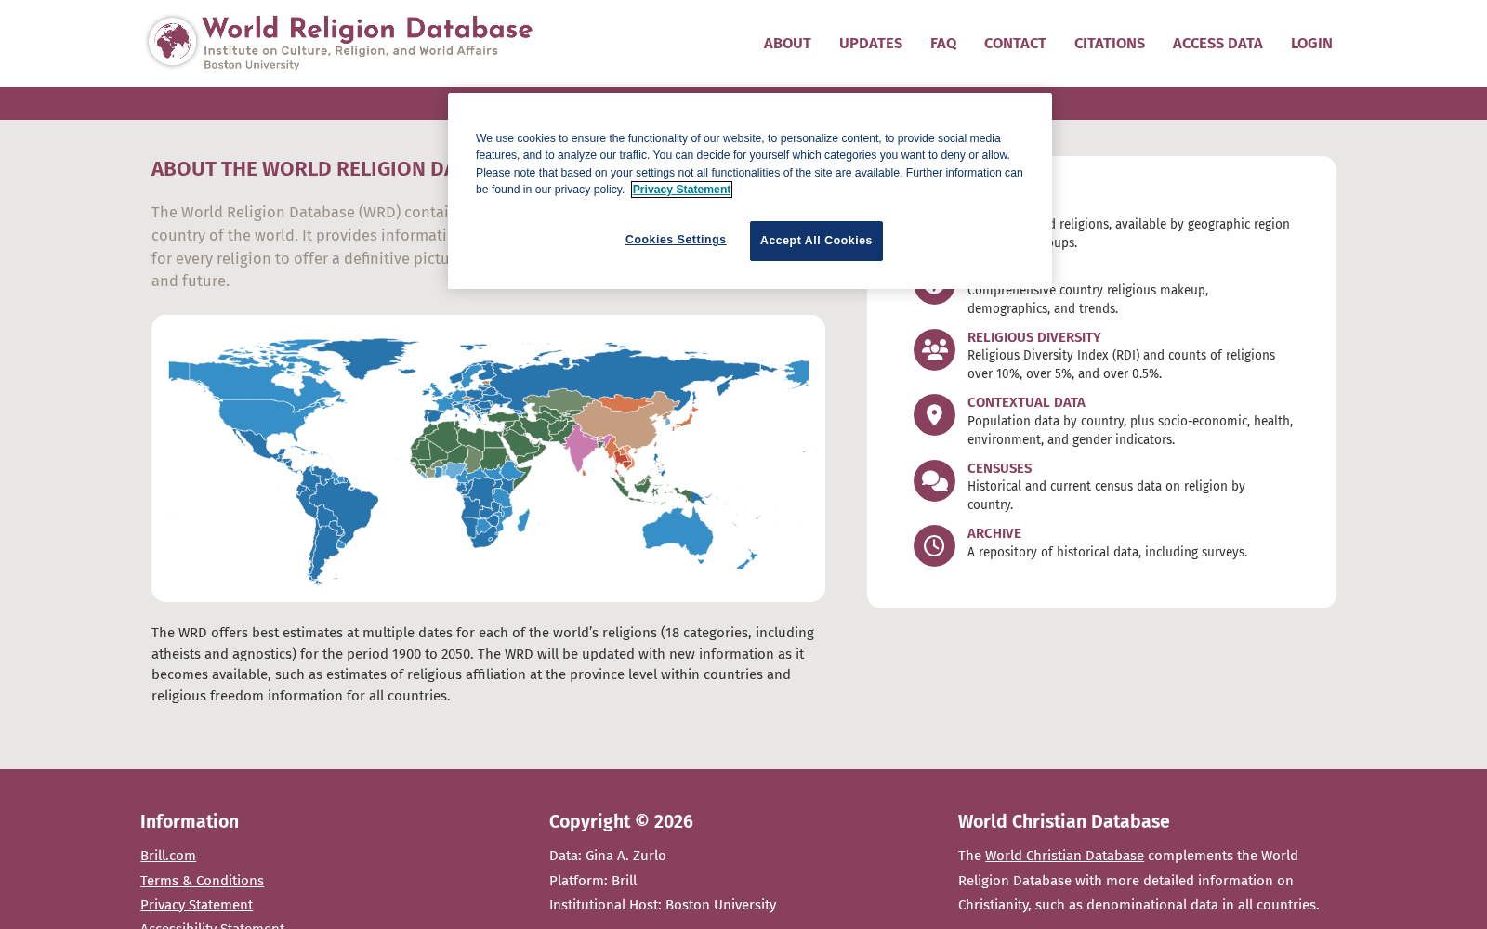
Task: Click the ARCHIVE heading link
Action: click(994, 533)
